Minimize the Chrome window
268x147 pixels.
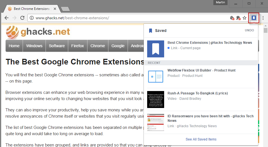tap(236, 4)
